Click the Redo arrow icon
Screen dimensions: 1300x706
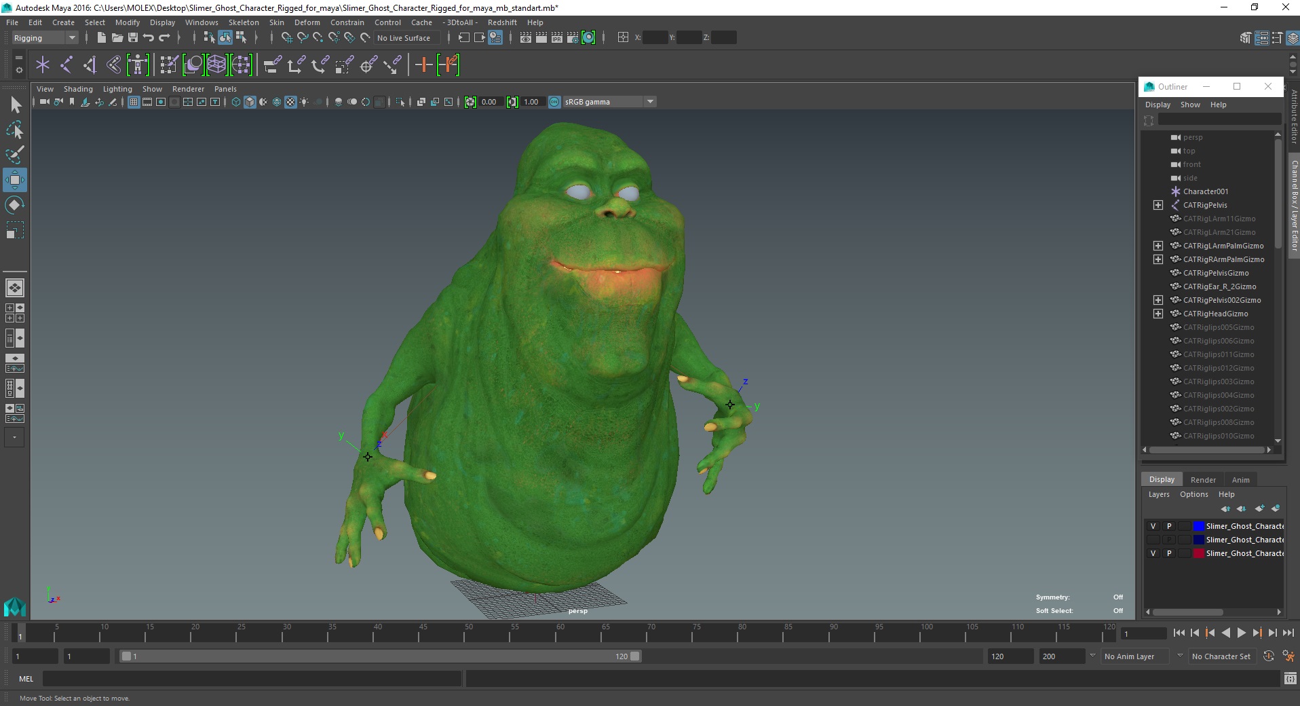tap(164, 37)
